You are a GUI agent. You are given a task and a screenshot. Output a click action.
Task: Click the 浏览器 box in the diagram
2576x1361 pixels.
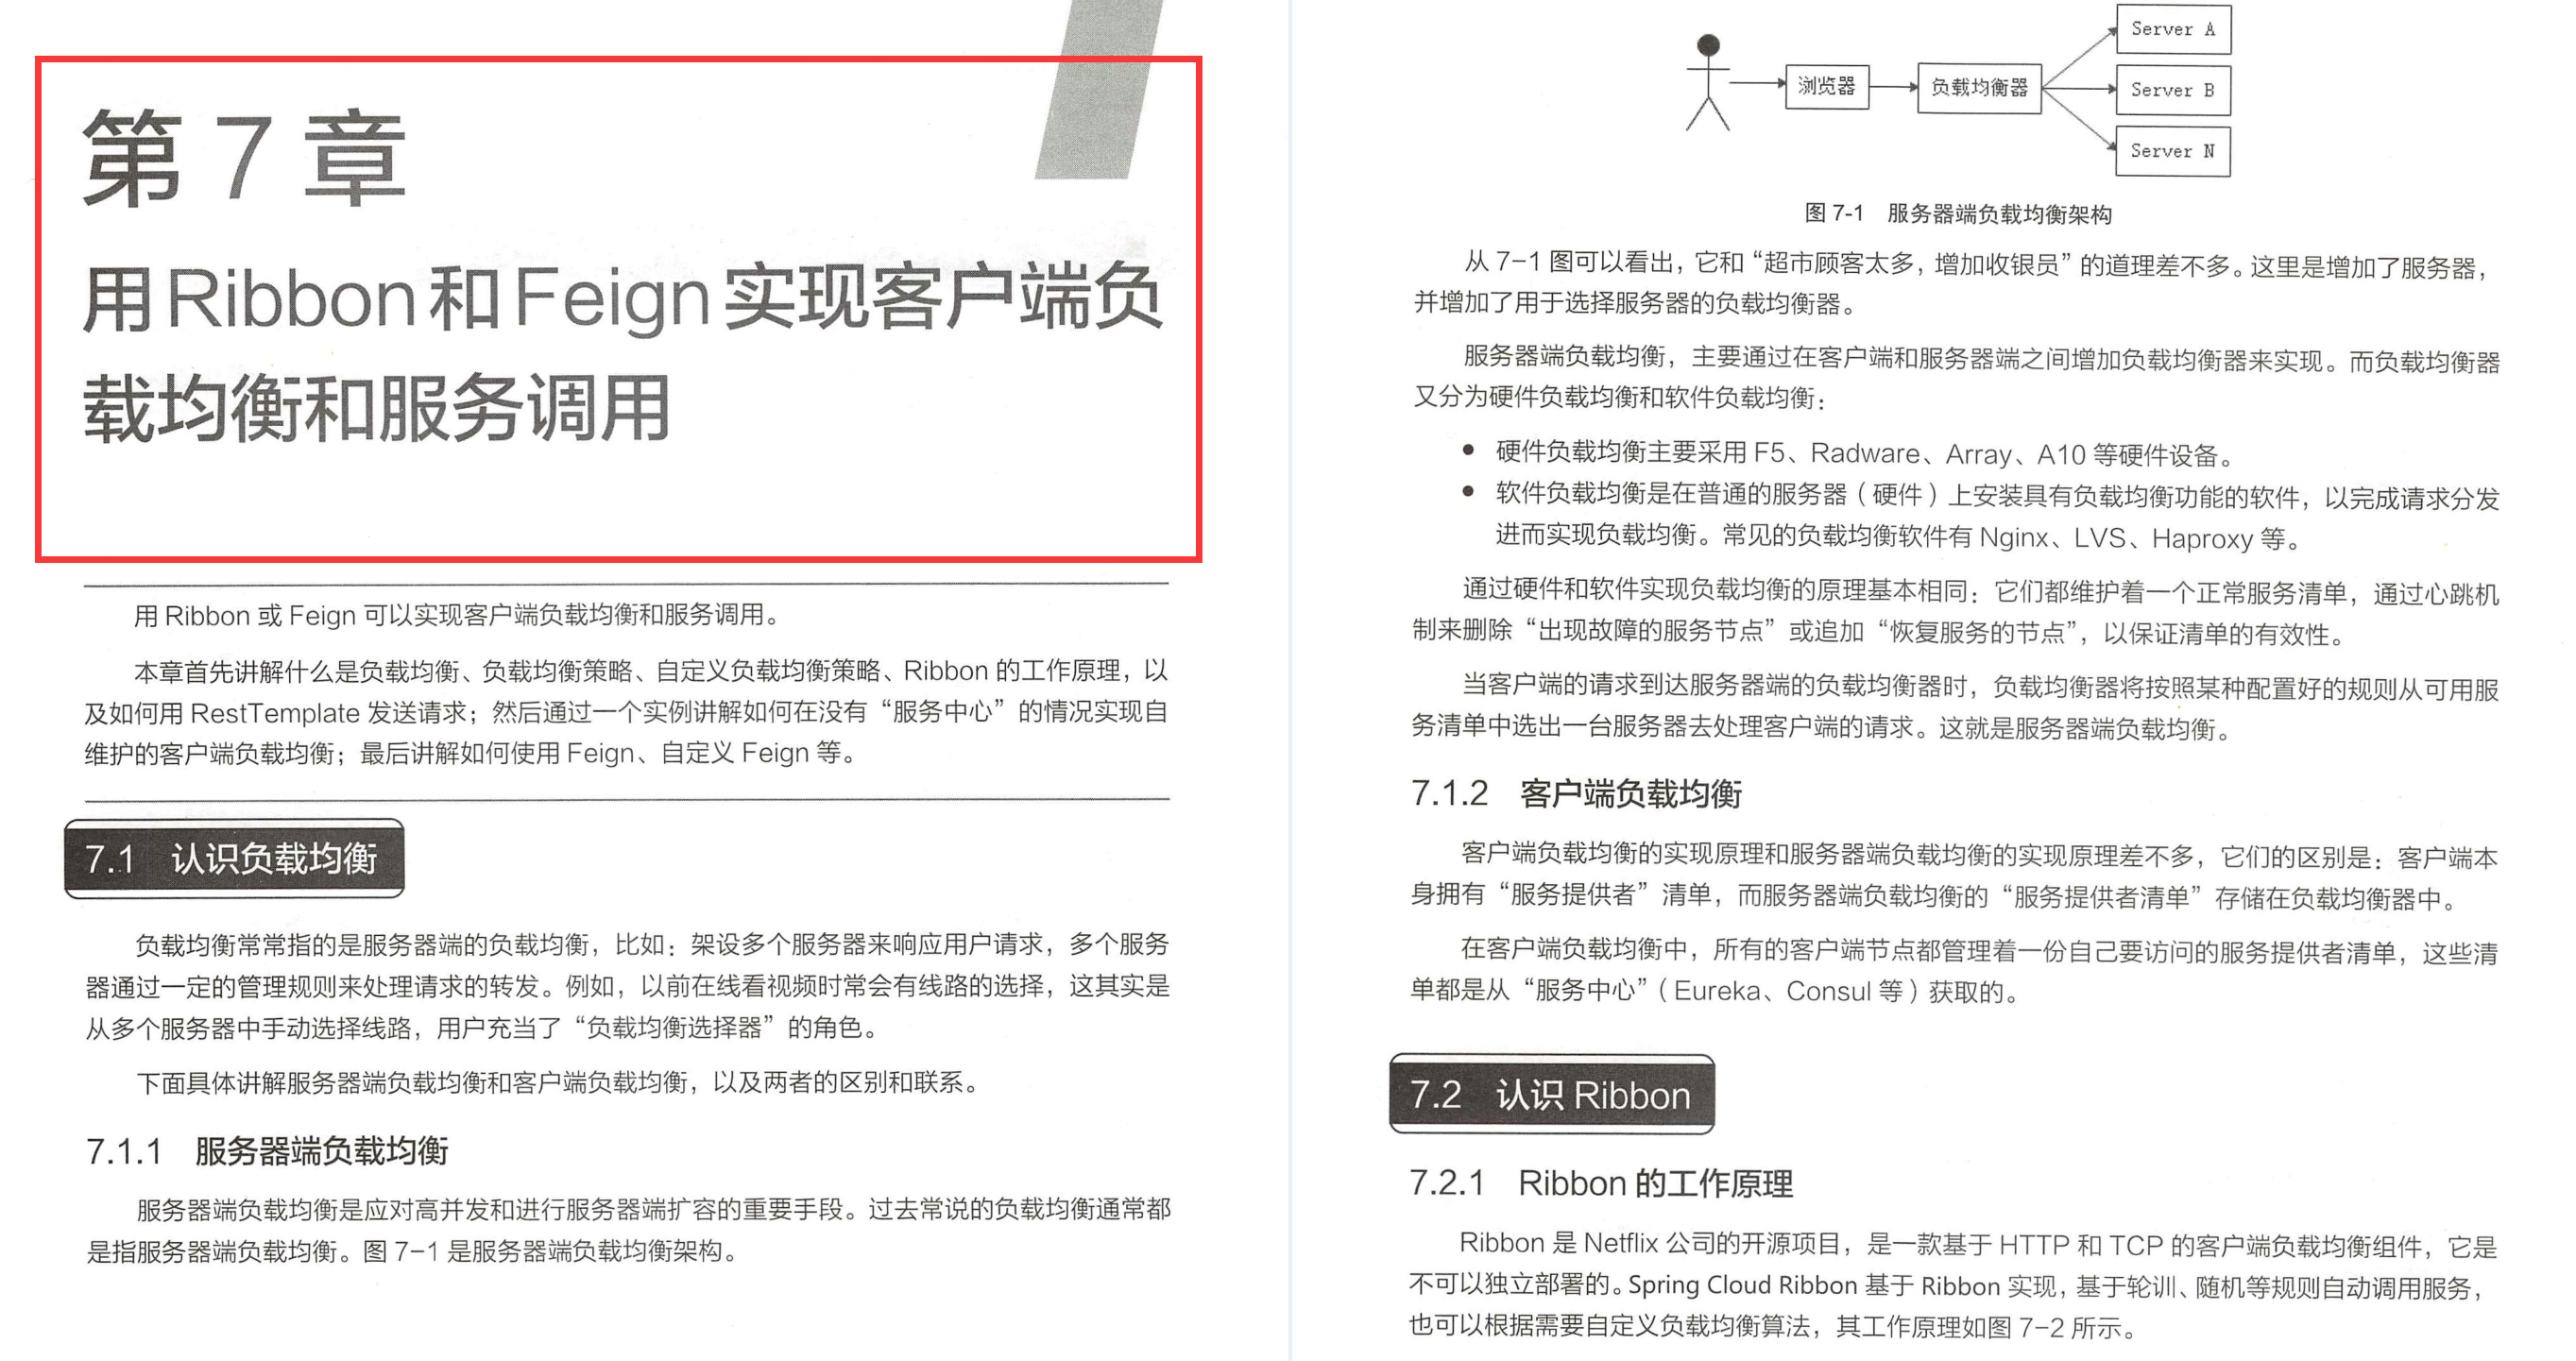[1827, 90]
